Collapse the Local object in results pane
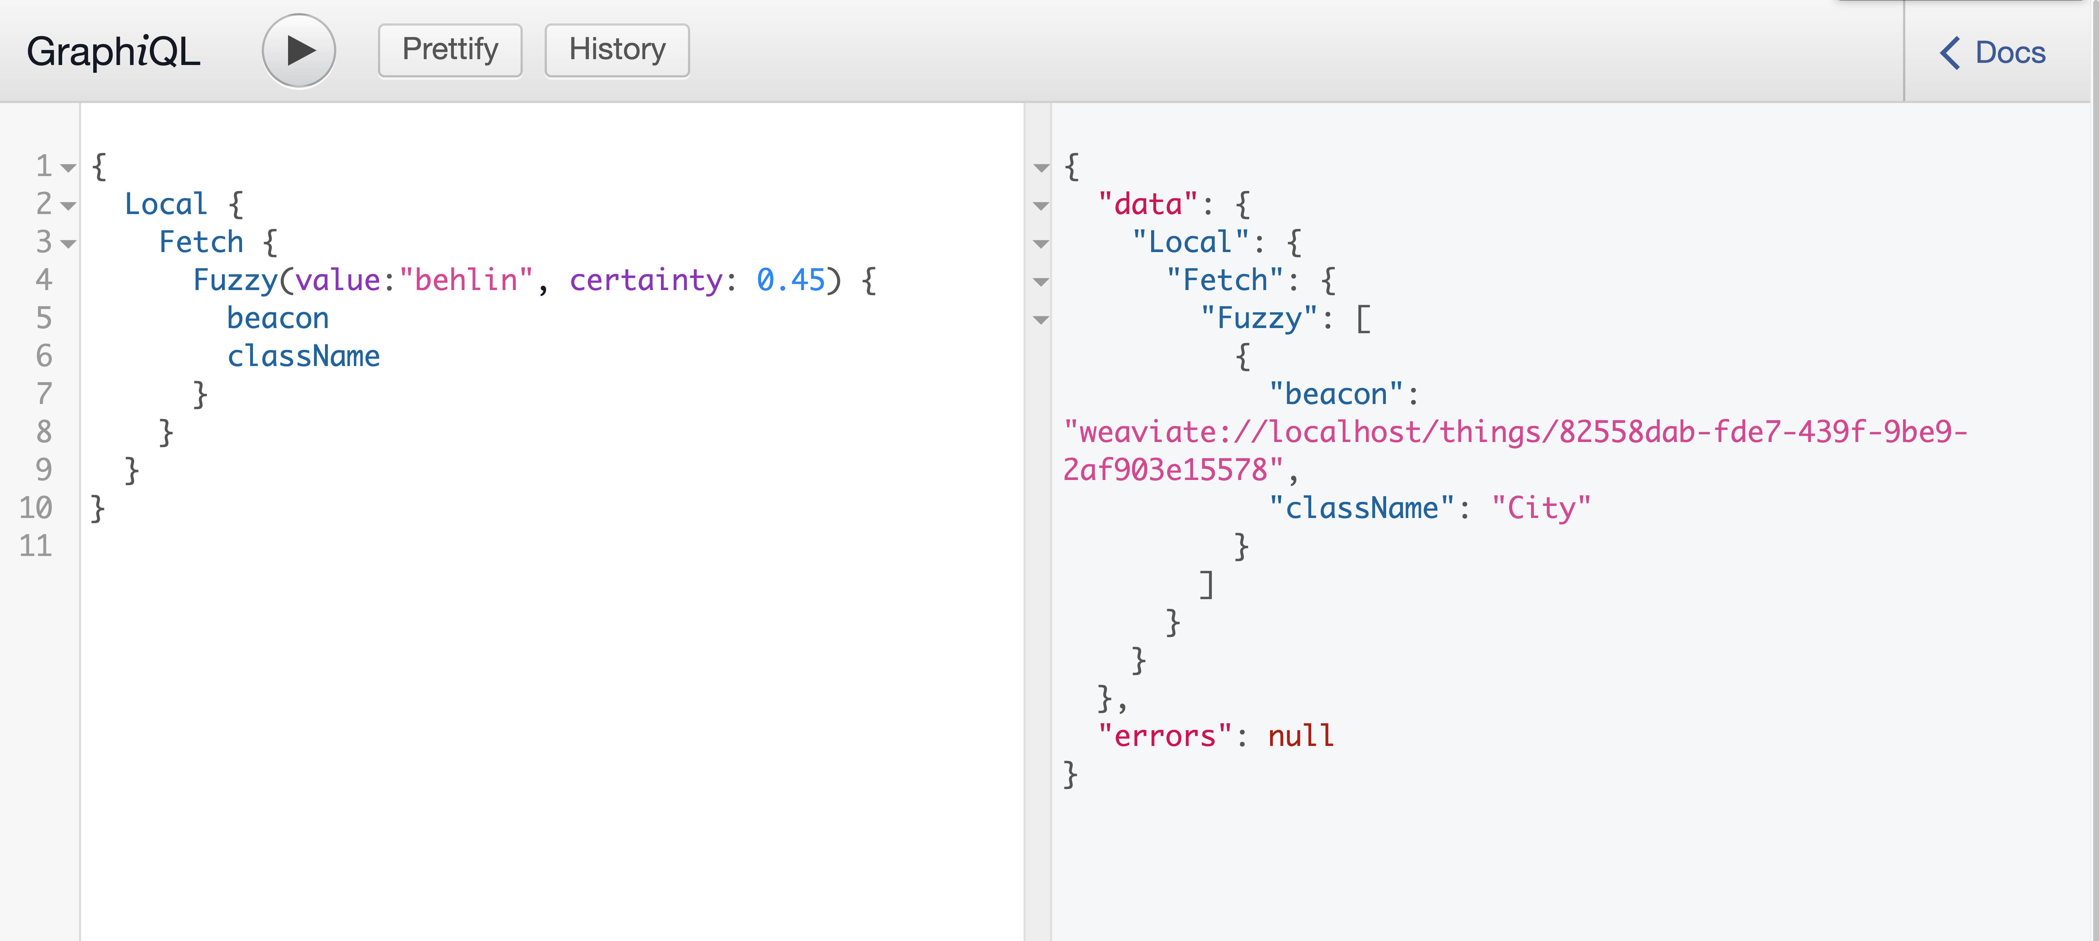2099x941 pixels. coord(1040,243)
